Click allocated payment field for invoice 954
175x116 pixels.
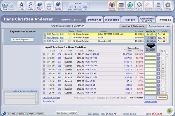tap(150, 54)
